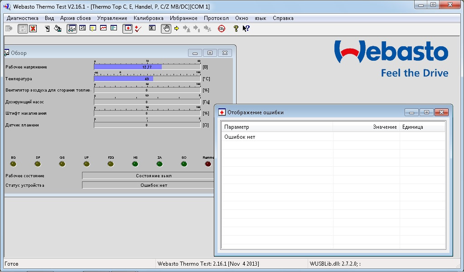Click the sigma summary toolbar icon
Viewport: 464px width, 272px height.
coord(152,29)
